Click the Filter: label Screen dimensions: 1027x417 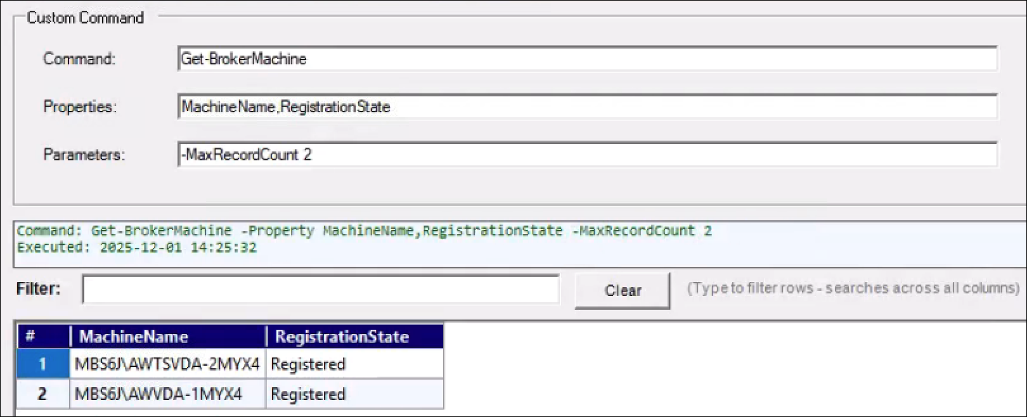(x=39, y=289)
